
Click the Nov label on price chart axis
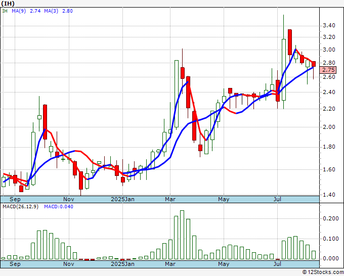point(69,199)
